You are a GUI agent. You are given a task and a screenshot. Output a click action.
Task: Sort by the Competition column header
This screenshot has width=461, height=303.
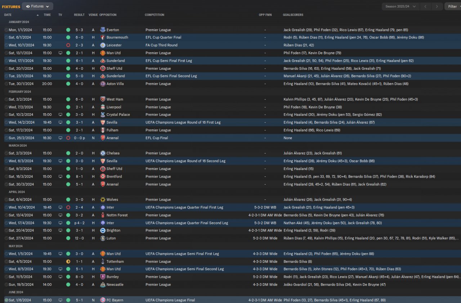pos(155,15)
